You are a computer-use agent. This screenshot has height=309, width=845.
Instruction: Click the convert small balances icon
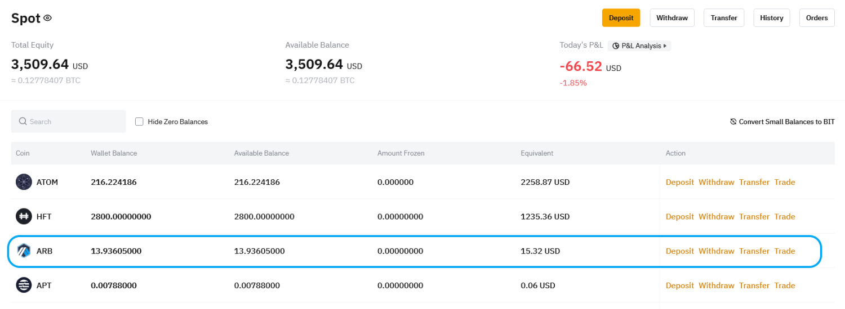(733, 121)
